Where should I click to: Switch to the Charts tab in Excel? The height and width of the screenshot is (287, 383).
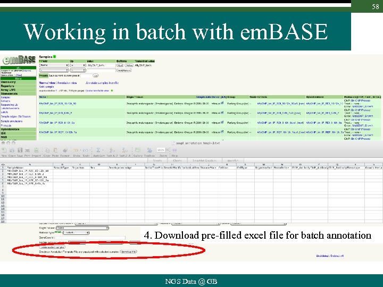(177, 161)
